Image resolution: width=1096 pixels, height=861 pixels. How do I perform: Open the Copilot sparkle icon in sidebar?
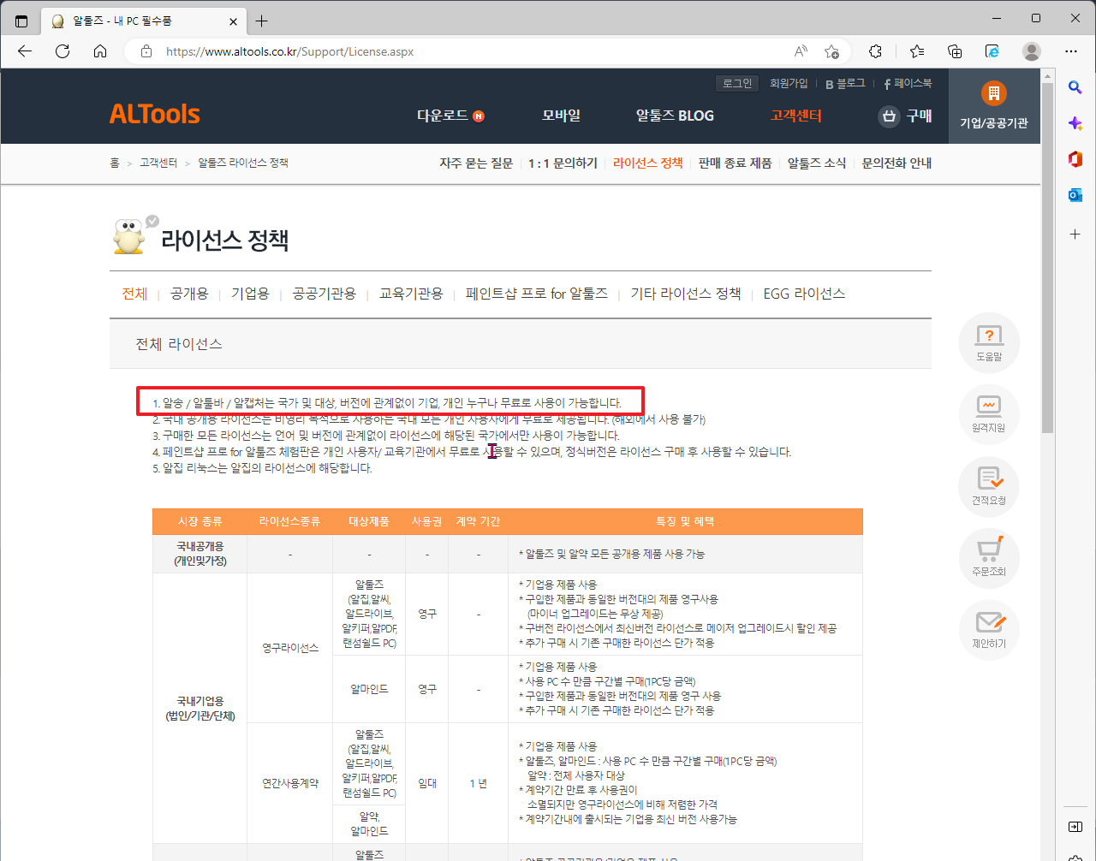point(1075,123)
